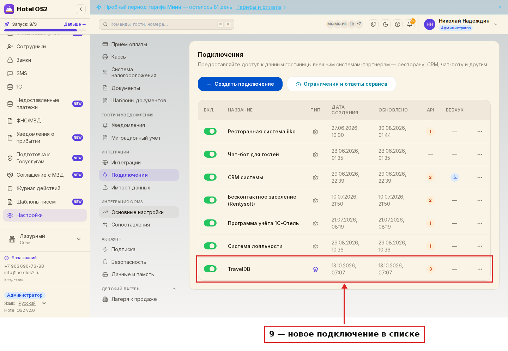Open Ограничения и ответы сервиса
Image resolution: width=508 pixels, height=351 pixels.
click(341, 84)
